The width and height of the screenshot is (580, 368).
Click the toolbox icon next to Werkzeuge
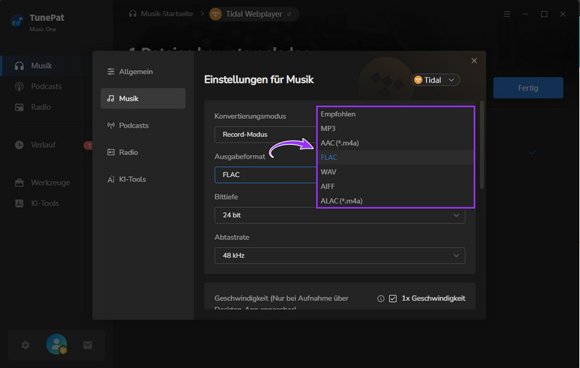coord(20,183)
